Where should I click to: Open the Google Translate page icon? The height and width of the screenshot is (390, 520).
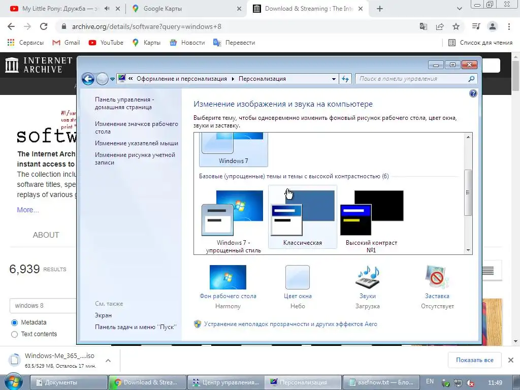click(424, 26)
